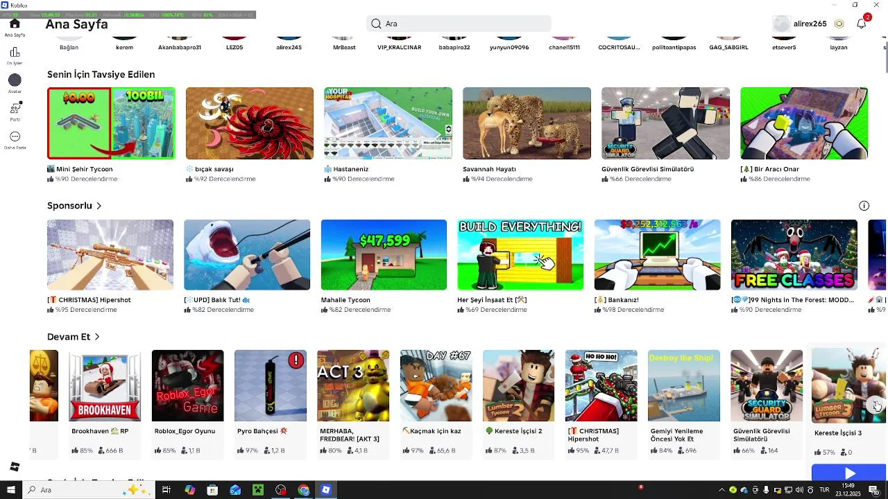Viewport: 888px width, 499px height.
Task: Click alirex265 profile avatar
Action: 782,24
